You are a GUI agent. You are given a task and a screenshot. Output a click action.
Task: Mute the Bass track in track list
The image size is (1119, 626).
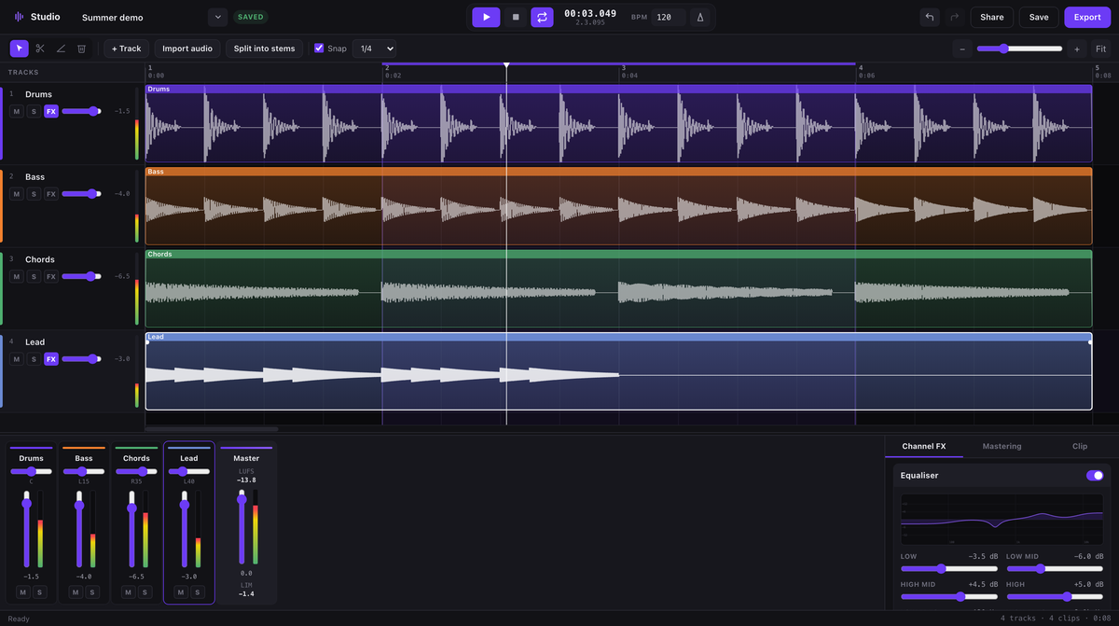(x=16, y=194)
